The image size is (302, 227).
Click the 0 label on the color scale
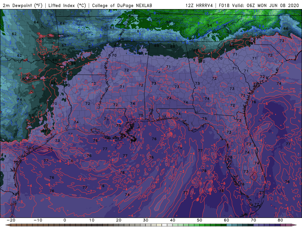click(x=65, y=220)
